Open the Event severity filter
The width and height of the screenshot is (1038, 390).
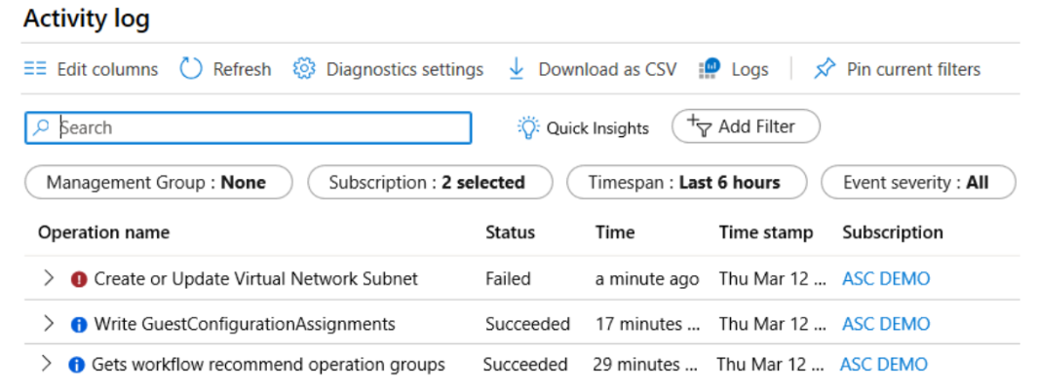click(x=916, y=182)
